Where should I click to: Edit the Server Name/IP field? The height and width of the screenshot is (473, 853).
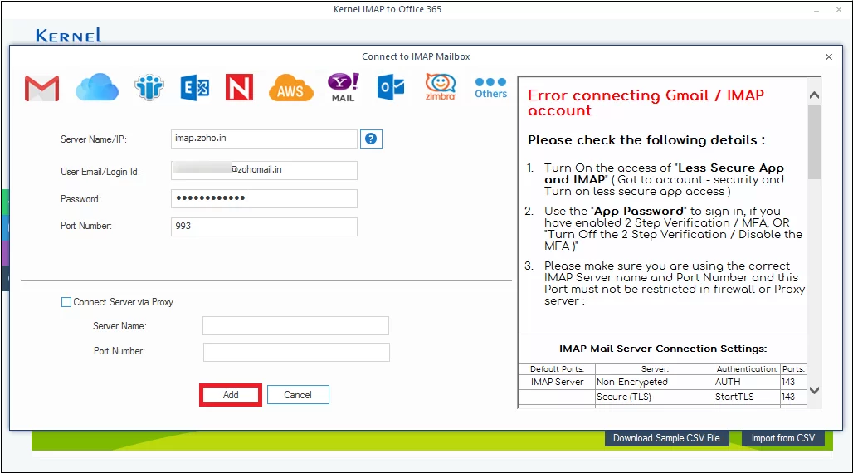[x=264, y=139]
